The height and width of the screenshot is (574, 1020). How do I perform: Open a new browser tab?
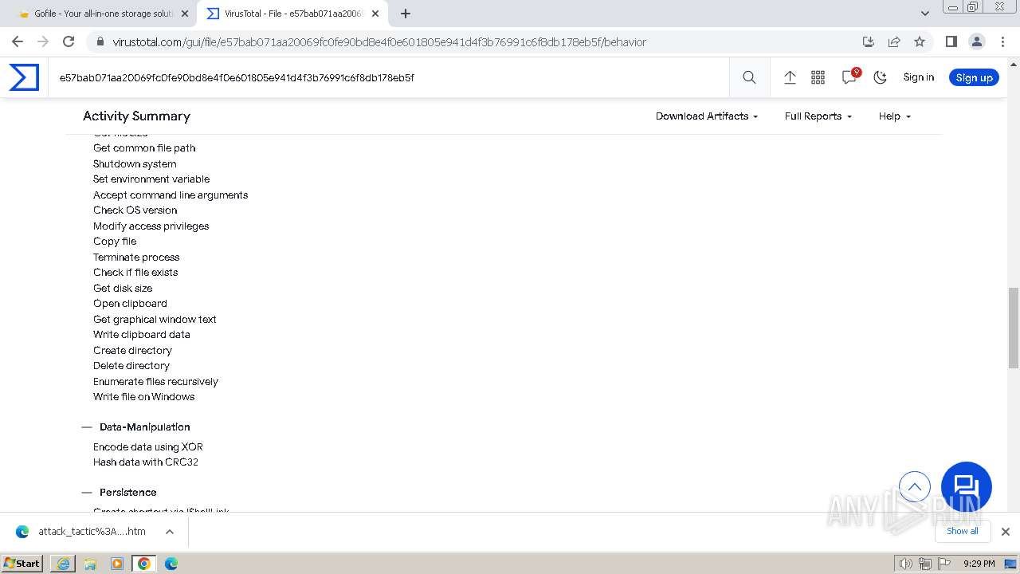(x=406, y=14)
